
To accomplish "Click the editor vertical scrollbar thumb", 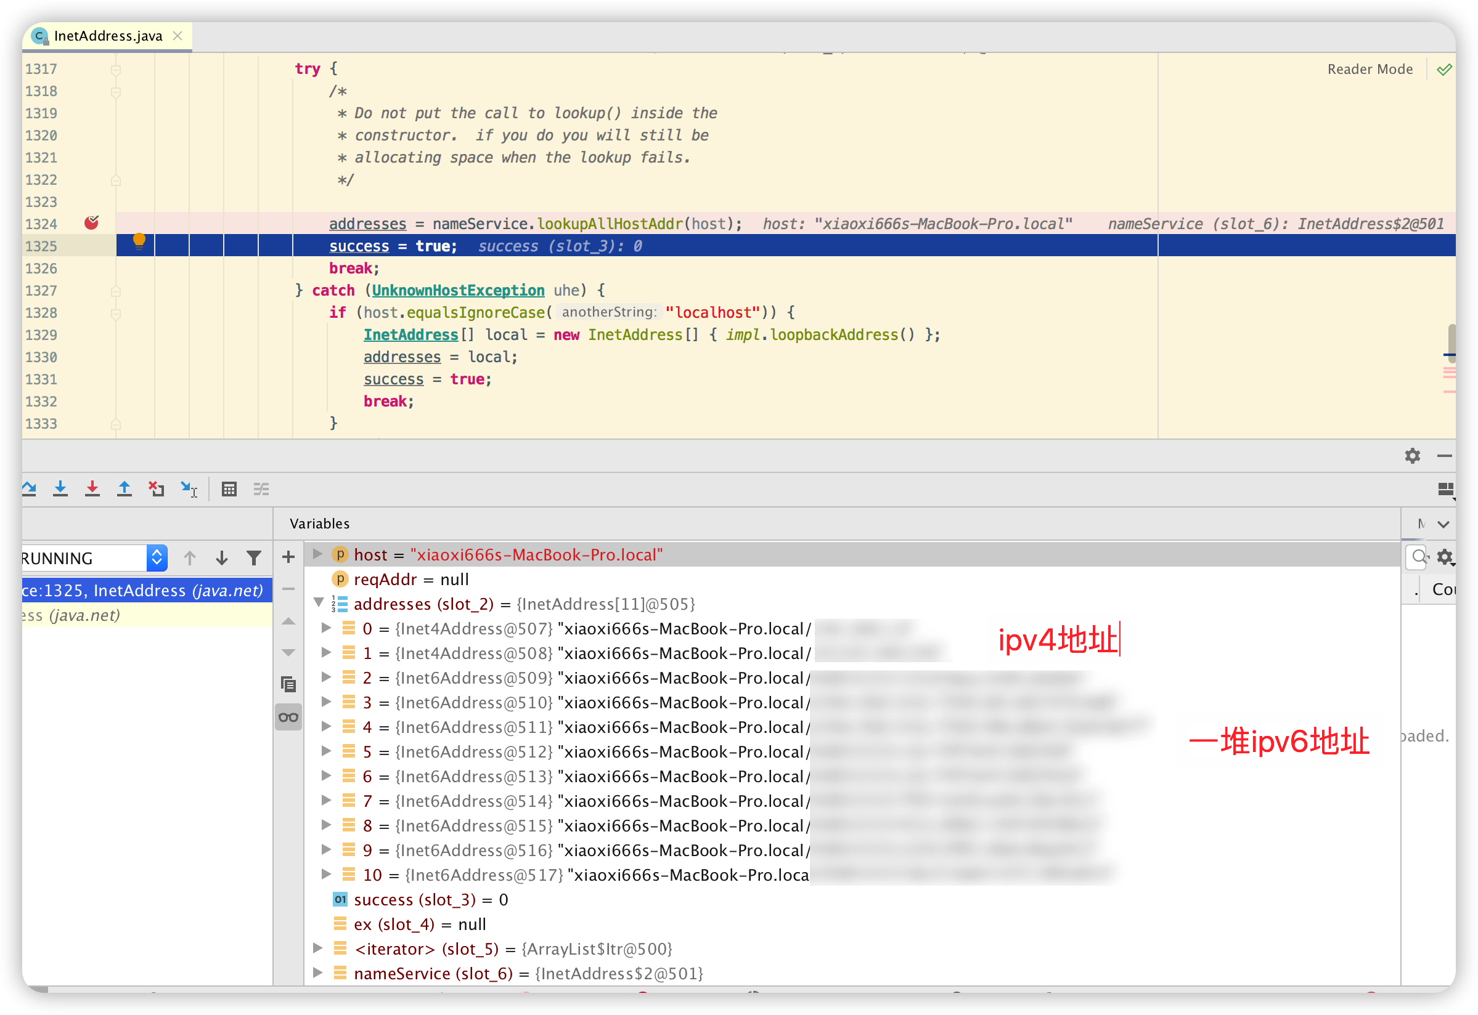I will [1451, 344].
